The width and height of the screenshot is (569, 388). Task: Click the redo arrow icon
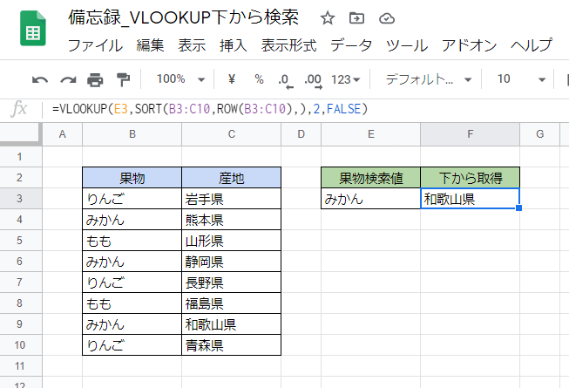click(68, 79)
